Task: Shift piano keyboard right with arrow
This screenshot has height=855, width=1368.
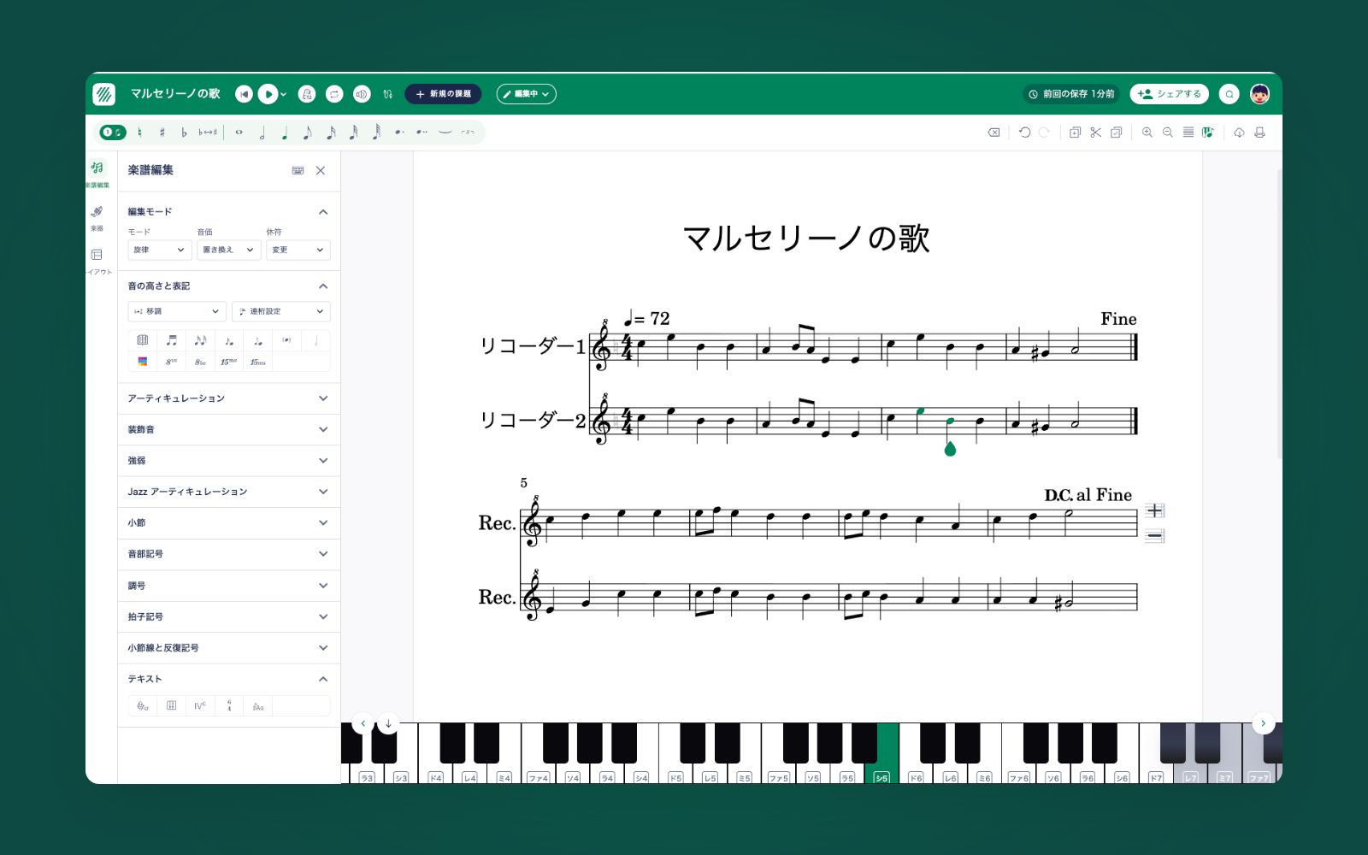Action: (1264, 723)
